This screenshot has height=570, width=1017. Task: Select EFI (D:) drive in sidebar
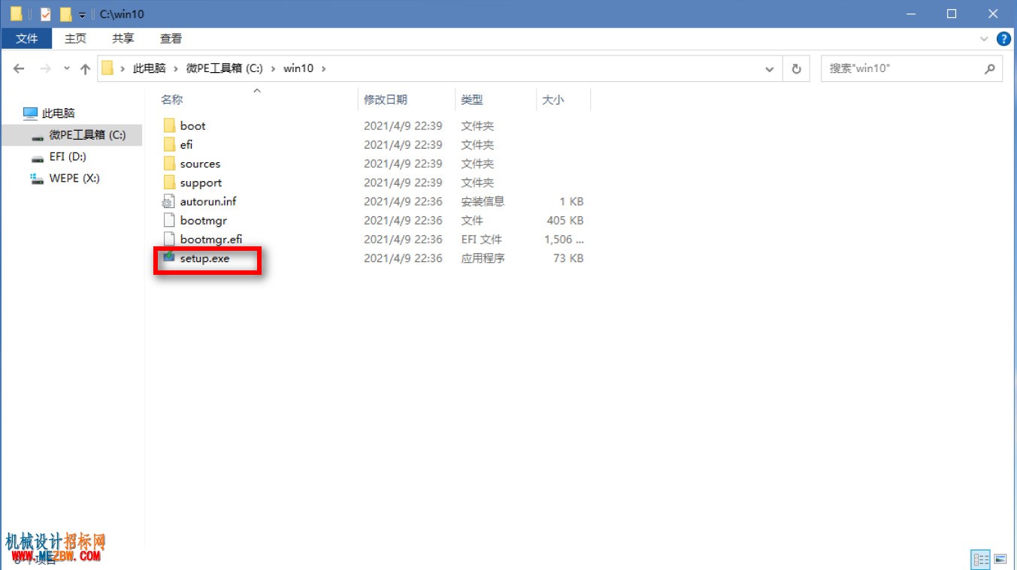pyautogui.click(x=68, y=156)
